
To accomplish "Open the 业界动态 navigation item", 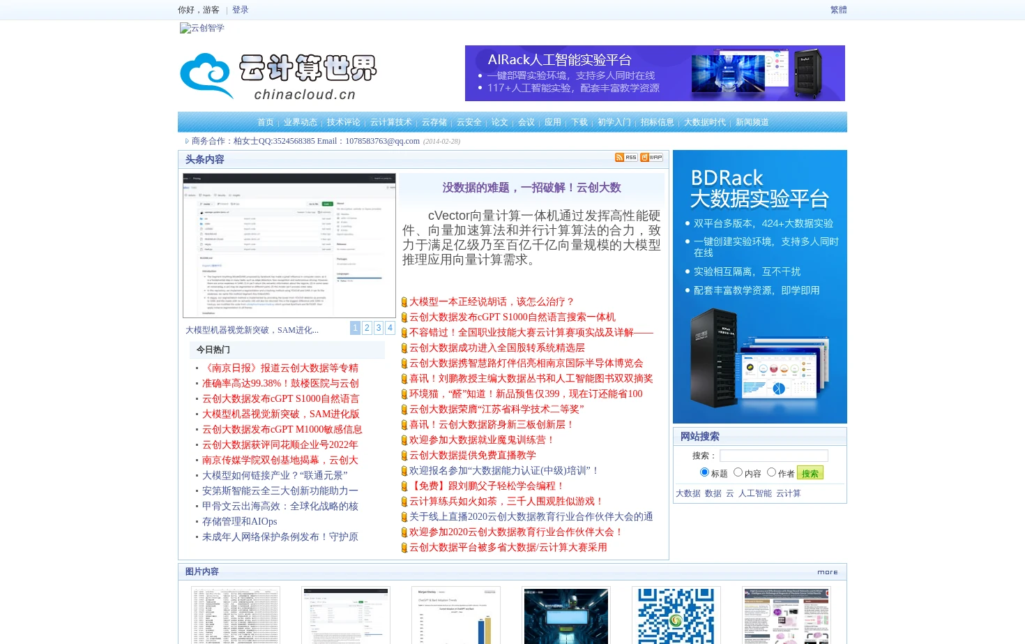I will 301,122.
